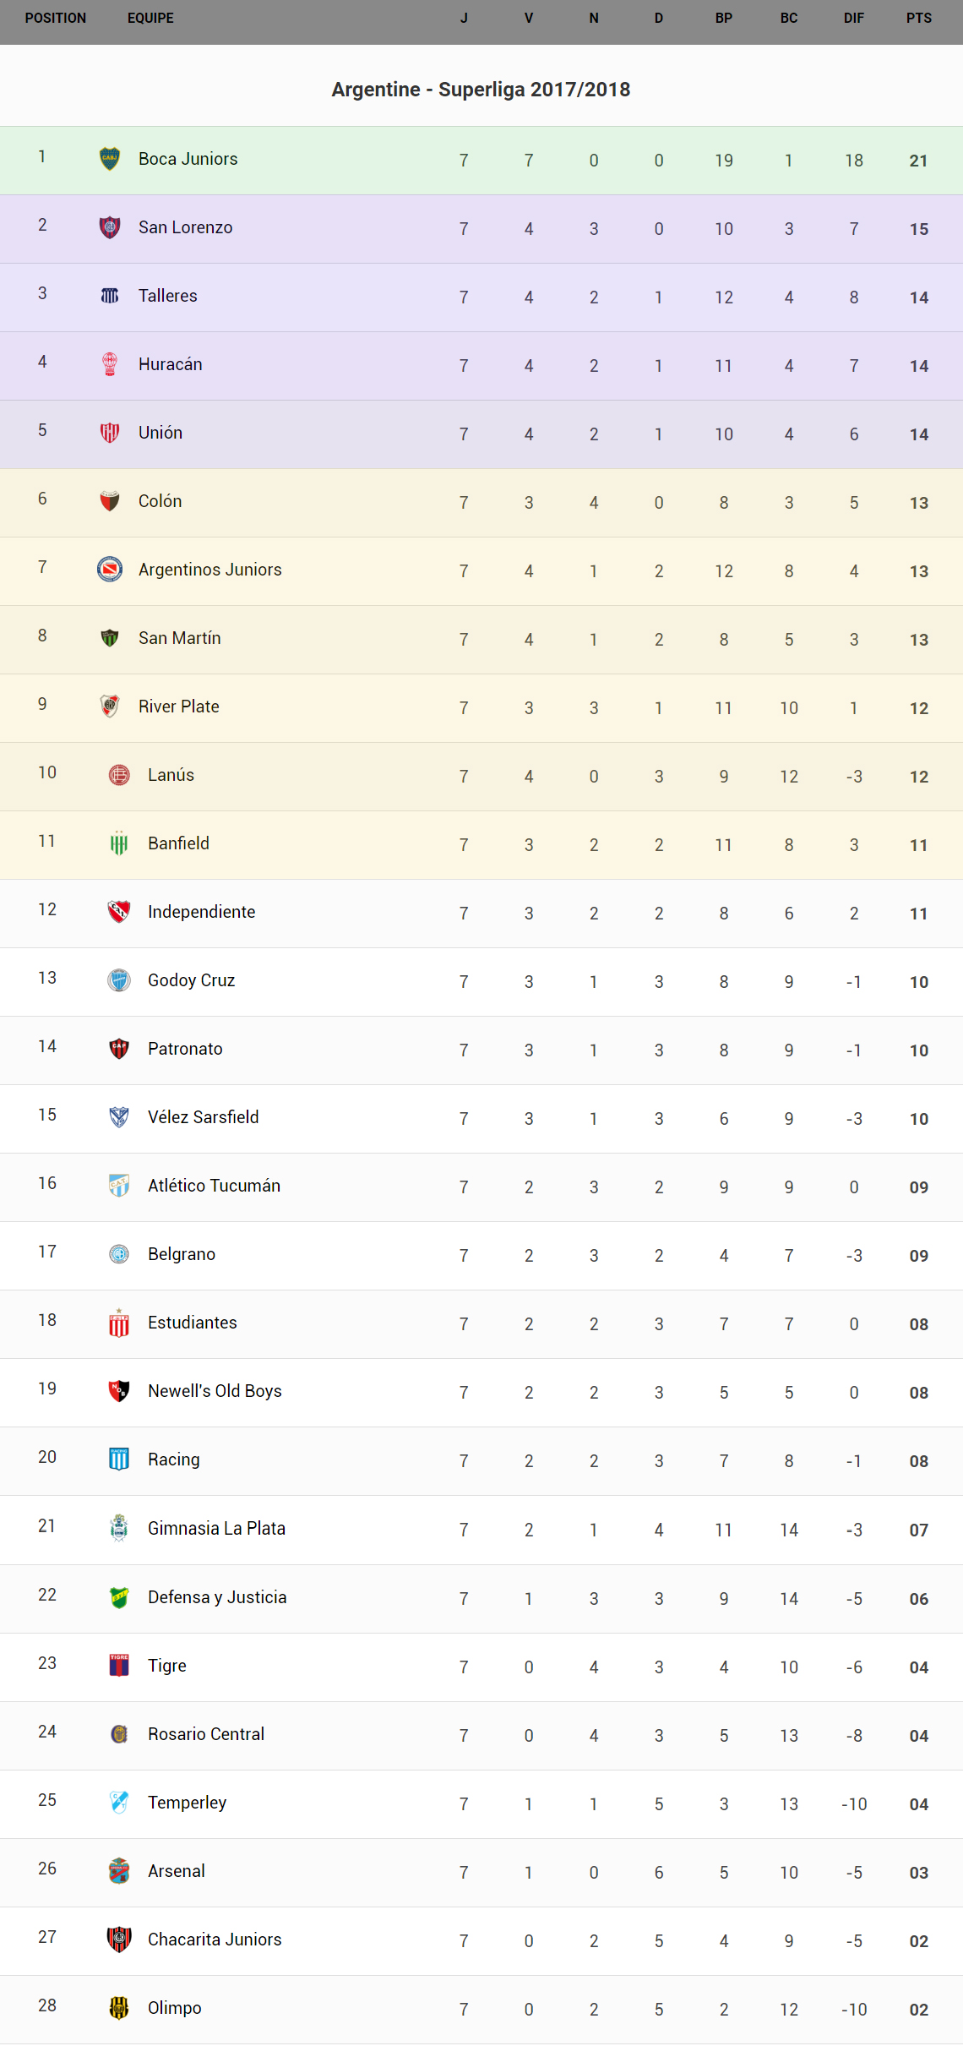Sort by the PTS column header
Viewport: 963px width, 2046px height.
tap(918, 18)
